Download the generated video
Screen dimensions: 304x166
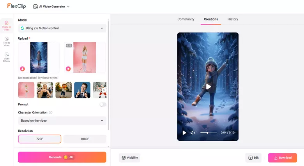pos(282,157)
